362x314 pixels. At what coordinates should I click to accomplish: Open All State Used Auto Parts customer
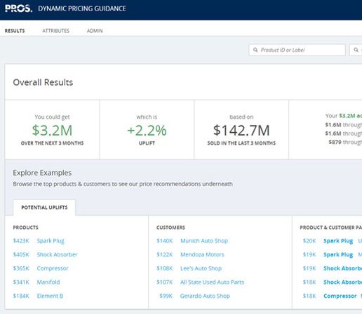point(212,282)
